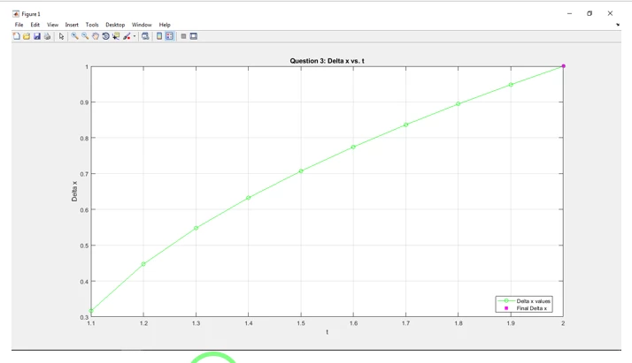Select the Zoom Out magnifier tool
632x363 pixels.
click(x=85, y=36)
